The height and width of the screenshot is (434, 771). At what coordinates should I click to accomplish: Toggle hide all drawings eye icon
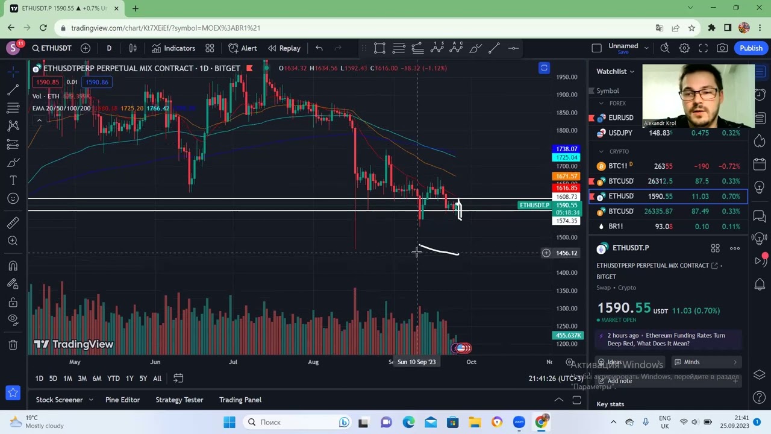13,320
